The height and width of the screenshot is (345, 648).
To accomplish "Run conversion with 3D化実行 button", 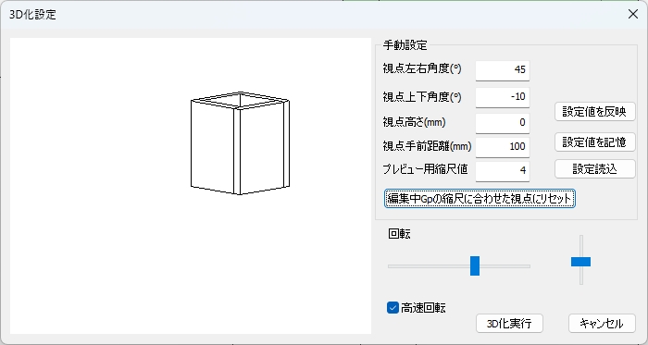I will click(509, 324).
